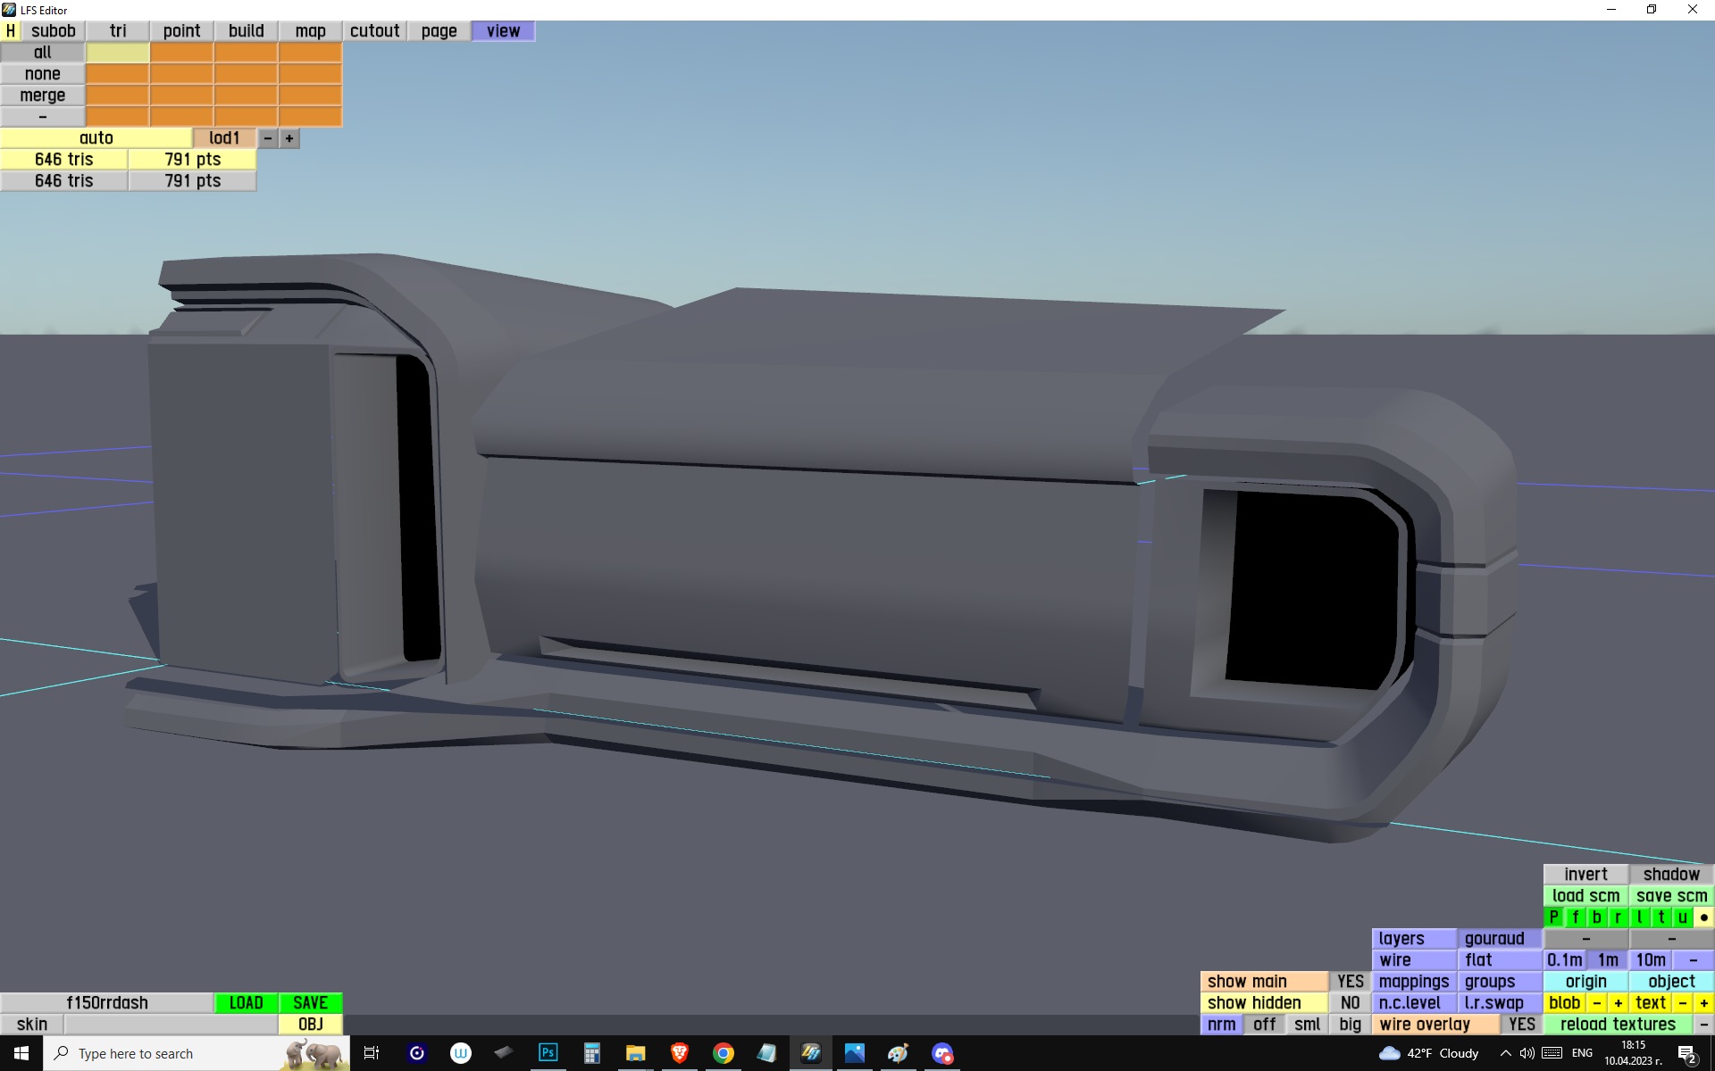Select the yellow layer swatch beside all
This screenshot has height=1071, width=1715.
tap(117, 53)
